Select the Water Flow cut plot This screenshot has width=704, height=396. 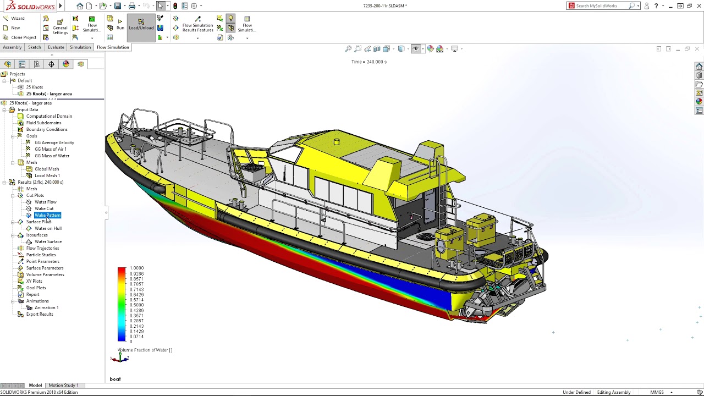pos(46,202)
